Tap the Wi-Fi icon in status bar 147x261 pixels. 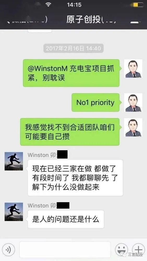(48, 5)
